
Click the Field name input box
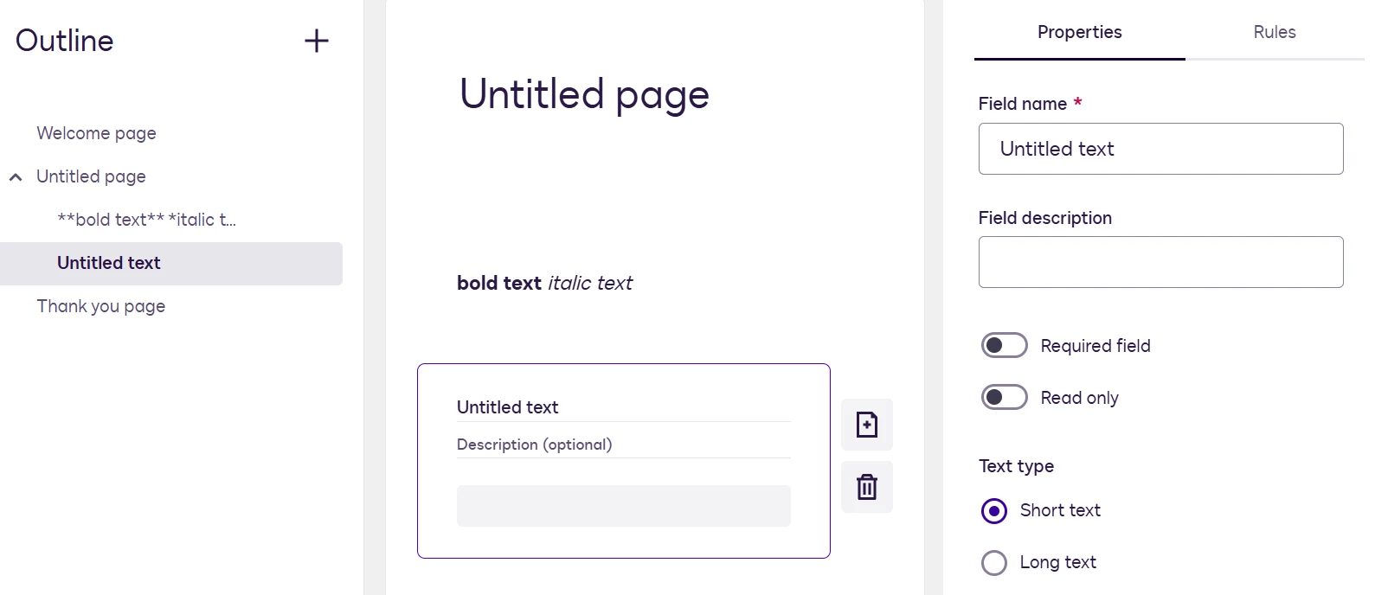1160,149
